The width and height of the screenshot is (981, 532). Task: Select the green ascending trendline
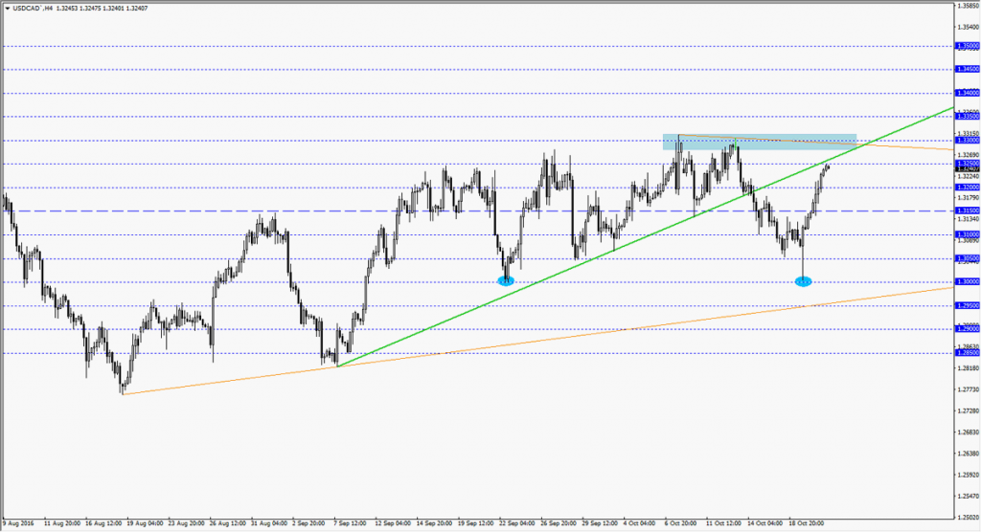coord(645,238)
